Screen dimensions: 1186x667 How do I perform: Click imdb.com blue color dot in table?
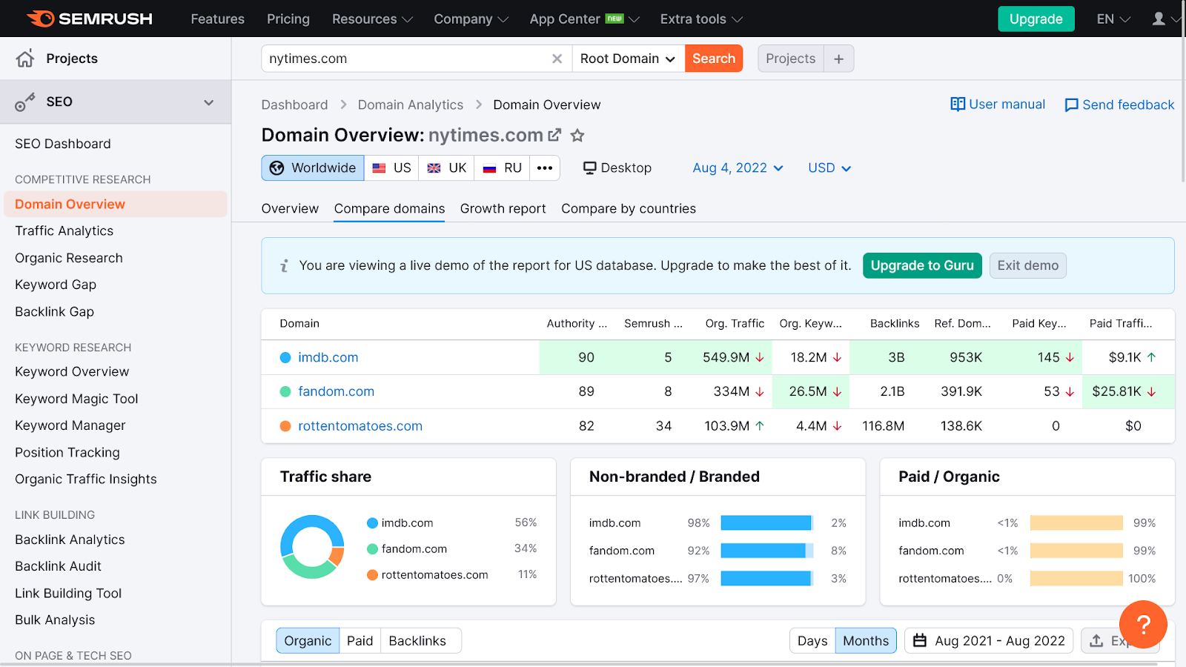tap(285, 358)
